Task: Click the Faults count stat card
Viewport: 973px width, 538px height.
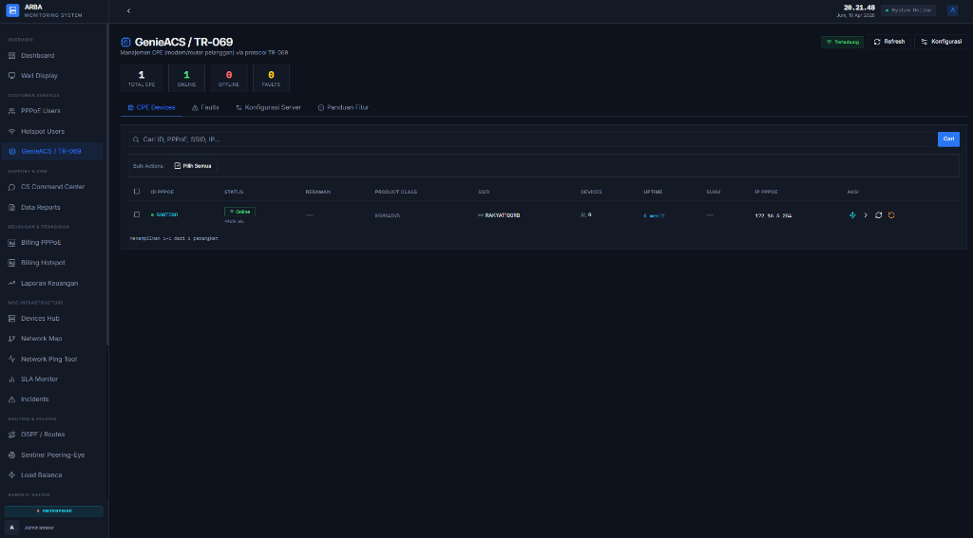Action: [x=271, y=78]
